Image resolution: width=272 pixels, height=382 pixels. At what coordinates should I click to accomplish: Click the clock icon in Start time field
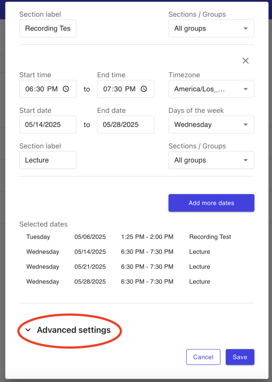point(66,89)
